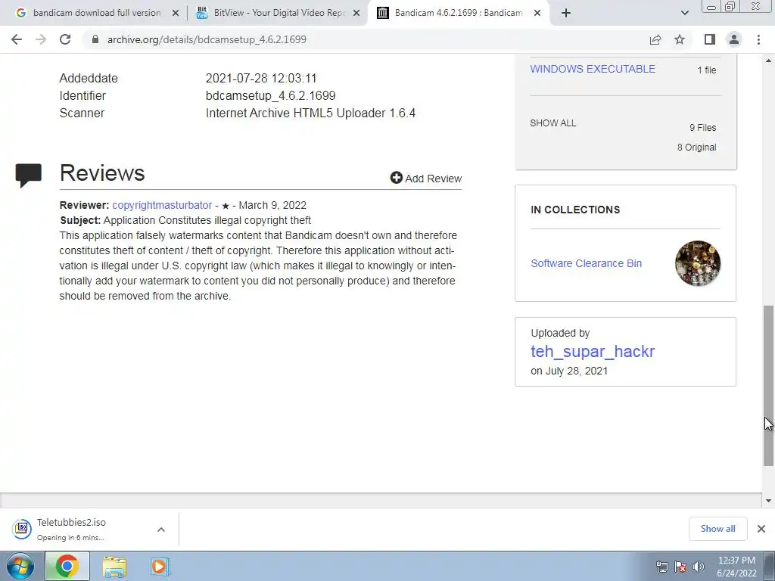Click the Software Clearance Bin thumbnail
The width and height of the screenshot is (775, 581).
(x=697, y=263)
